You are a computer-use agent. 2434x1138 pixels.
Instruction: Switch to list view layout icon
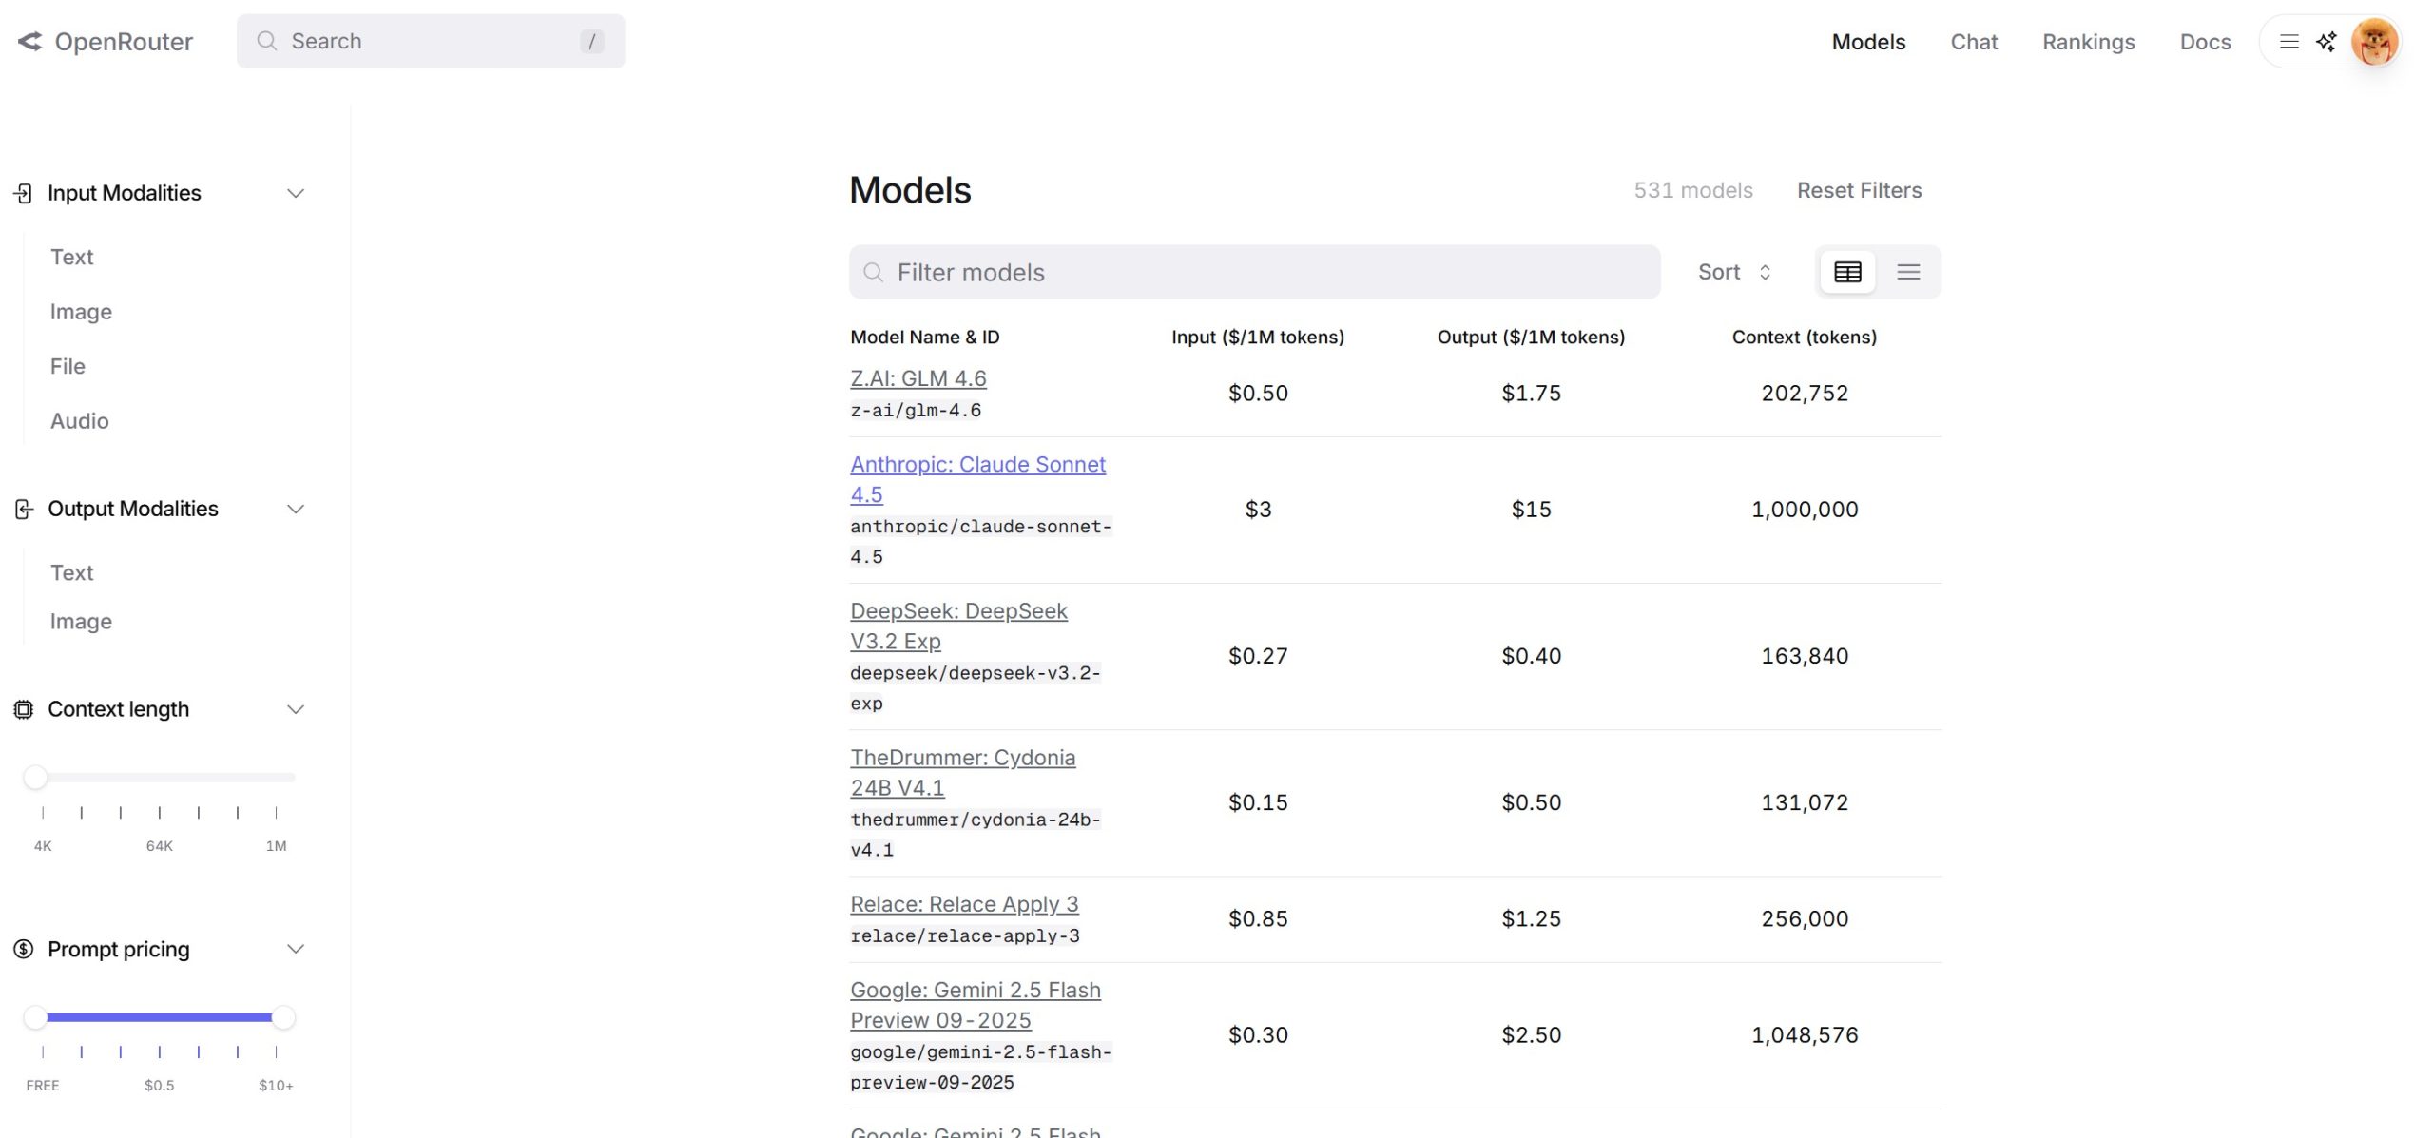tap(1908, 273)
